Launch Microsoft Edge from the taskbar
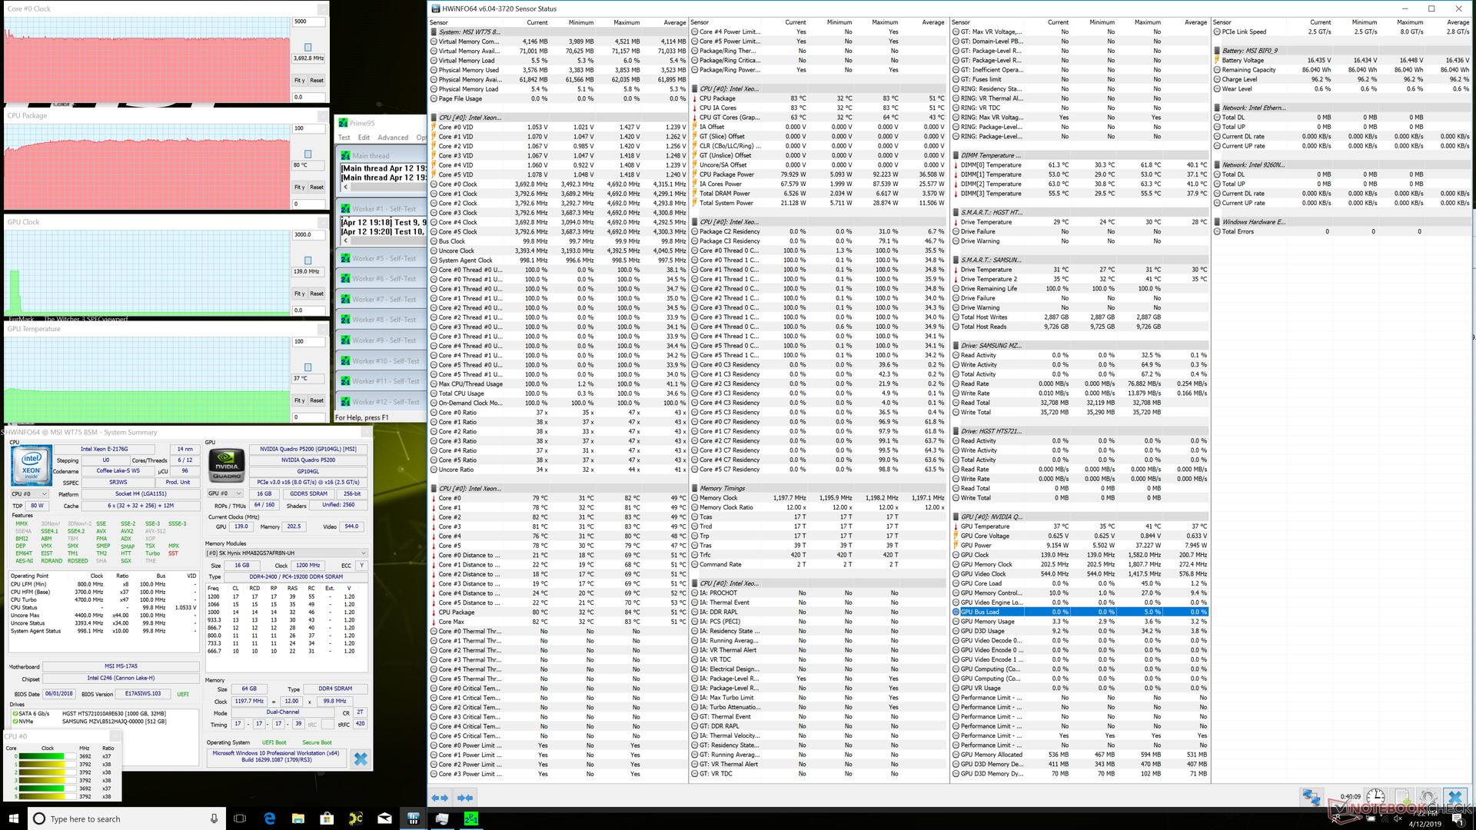 click(x=269, y=818)
